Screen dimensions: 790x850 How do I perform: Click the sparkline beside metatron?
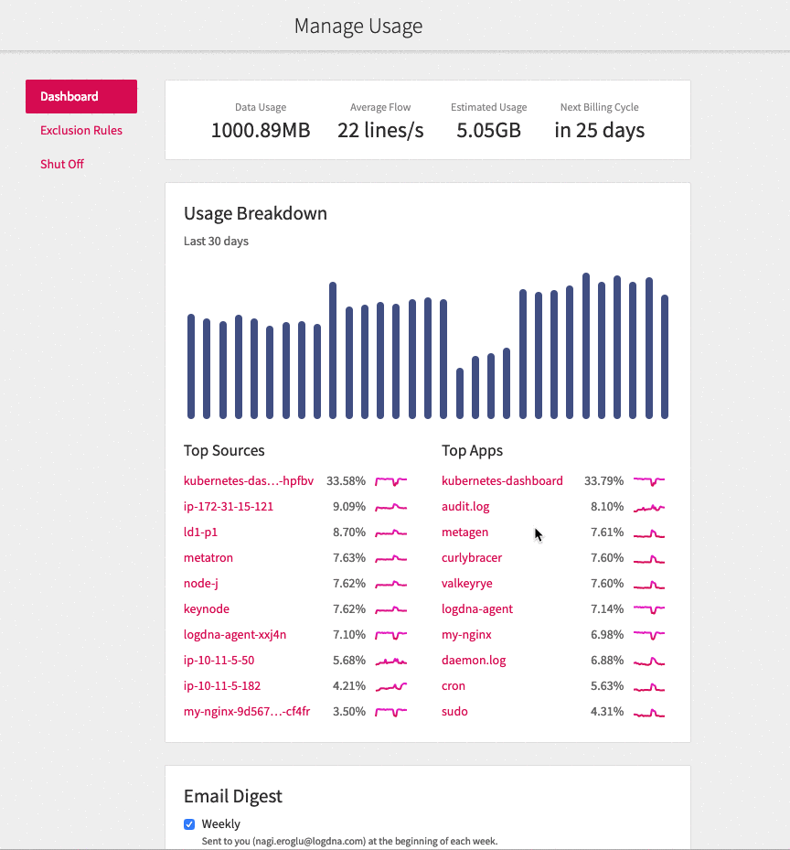(x=390, y=557)
